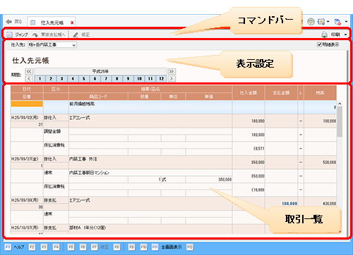Screen dimensions: 353x255
Task: Click the 戻る back arrow icon
Action: [9, 22]
